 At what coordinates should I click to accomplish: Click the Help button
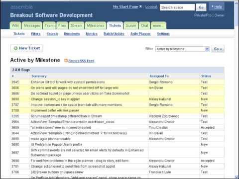pos(217,6)
